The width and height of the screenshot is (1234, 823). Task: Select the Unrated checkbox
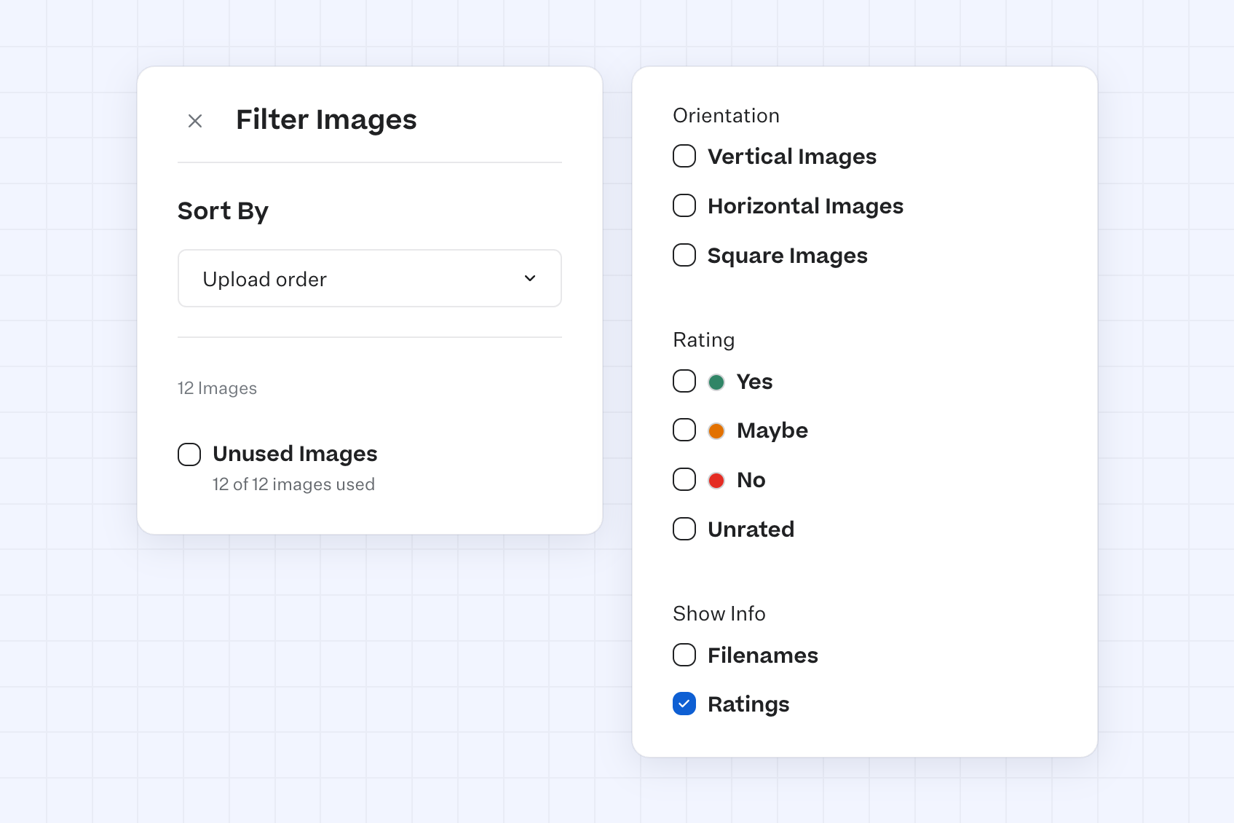(684, 529)
